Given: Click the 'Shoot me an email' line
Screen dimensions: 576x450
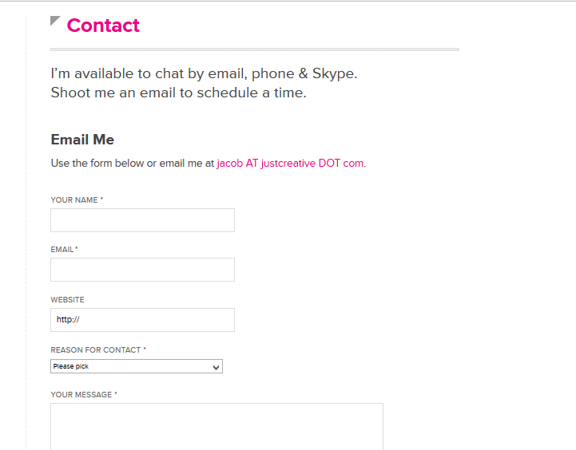Looking at the screenshot, I should click(x=178, y=93).
